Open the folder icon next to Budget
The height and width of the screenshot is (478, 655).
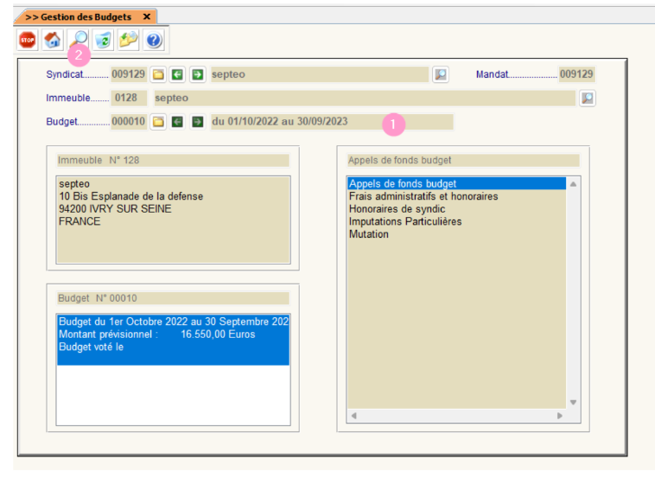click(158, 122)
